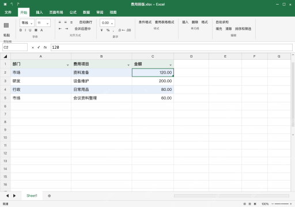Apply the percent % style icon
Screen dimensions: 295x207
[x=108, y=30]
